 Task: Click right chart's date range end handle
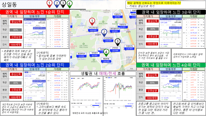click(x=132, y=106)
